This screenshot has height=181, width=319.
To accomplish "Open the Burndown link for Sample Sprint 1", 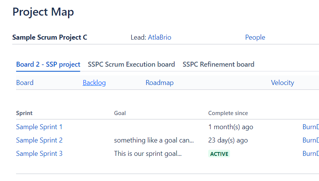I will [x=311, y=127].
